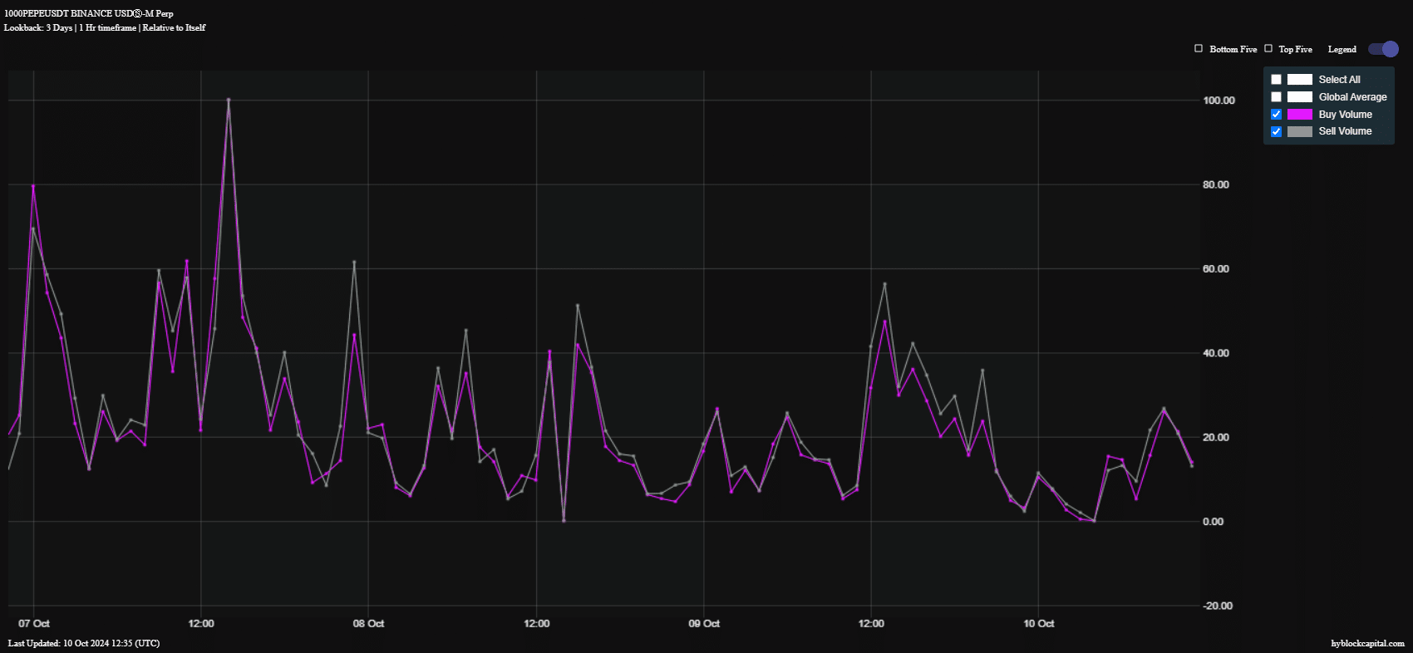
Task: Enable the Global Average checkbox
Action: pyautogui.click(x=1276, y=97)
